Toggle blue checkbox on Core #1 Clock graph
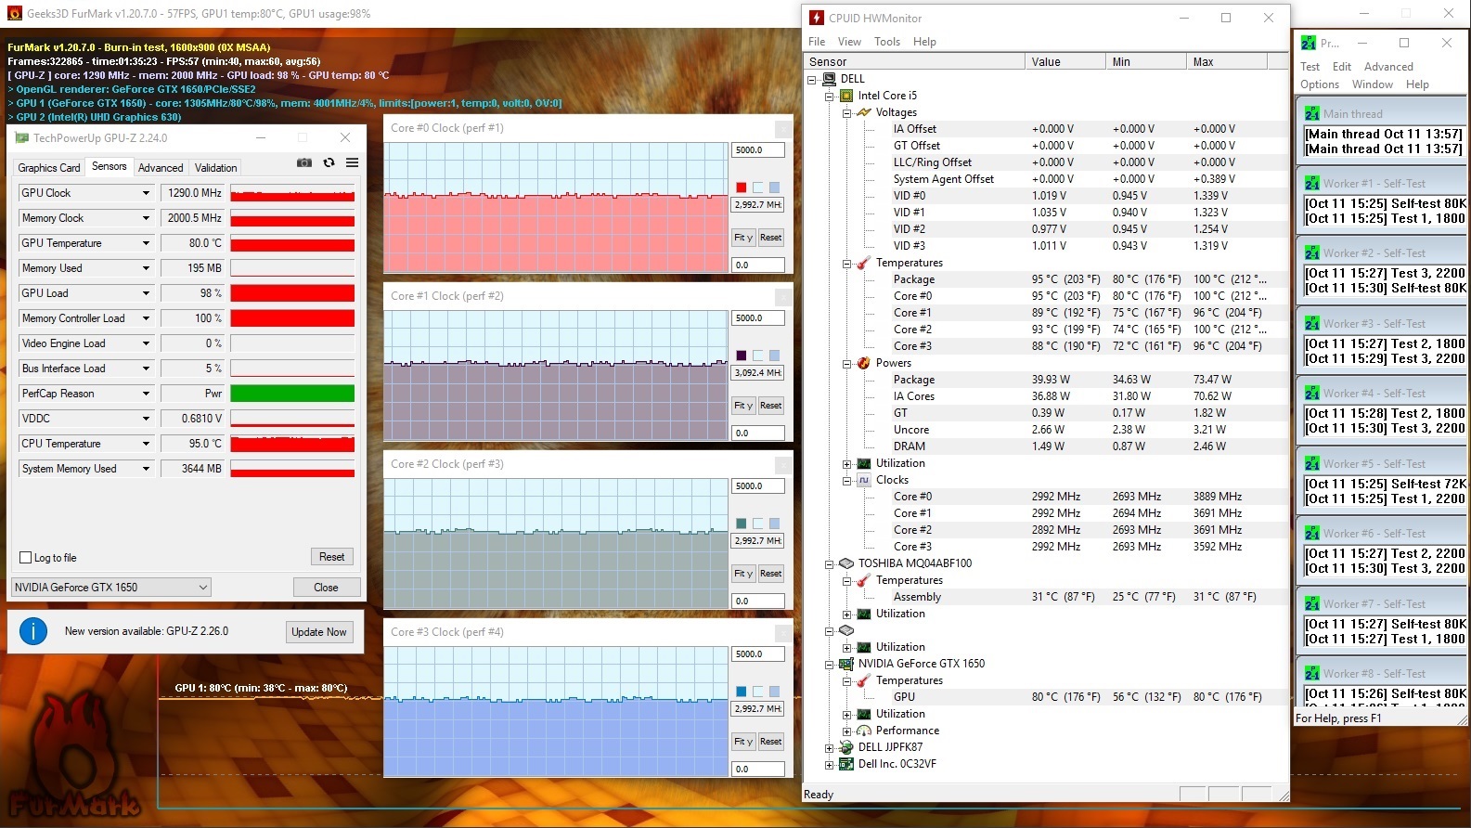Viewport: 1471px width, 828px height. (774, 356)
